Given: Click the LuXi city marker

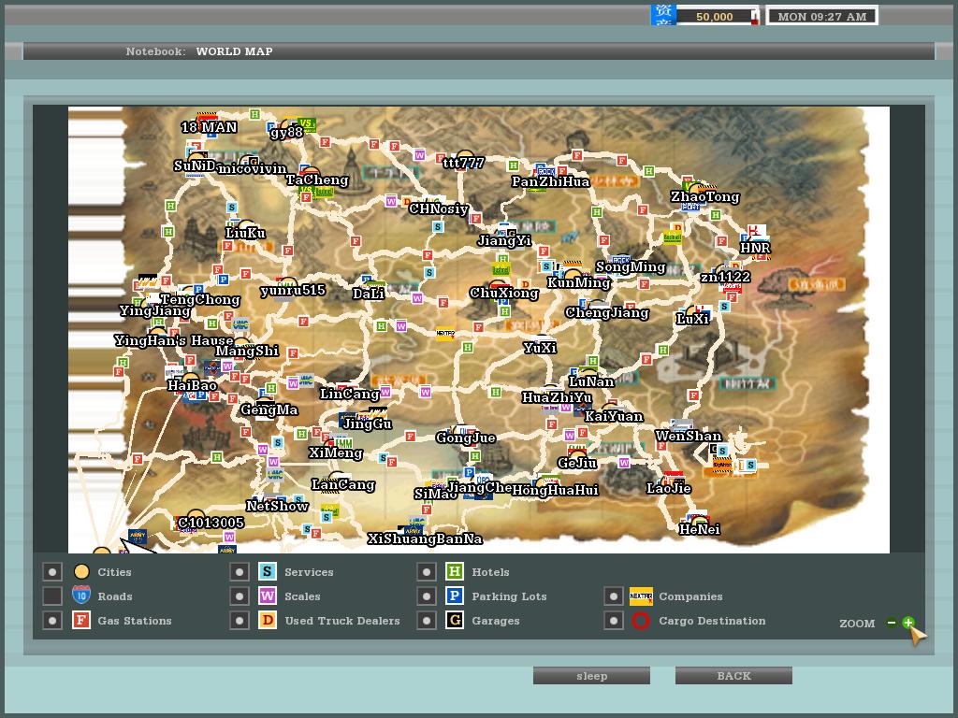Looking at the screenshot, I should (x=693, y=311).
